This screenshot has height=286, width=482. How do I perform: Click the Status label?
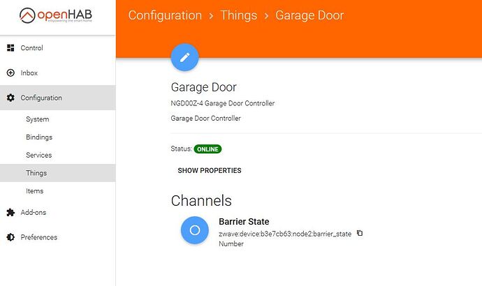tap(181, 149)
